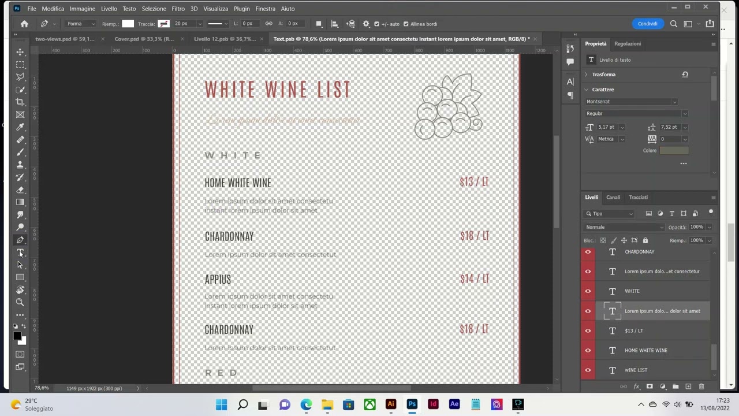This screenshot has height=416, width=739.
Task: Click the Condividi button
Action: click(x=647, y=24)
